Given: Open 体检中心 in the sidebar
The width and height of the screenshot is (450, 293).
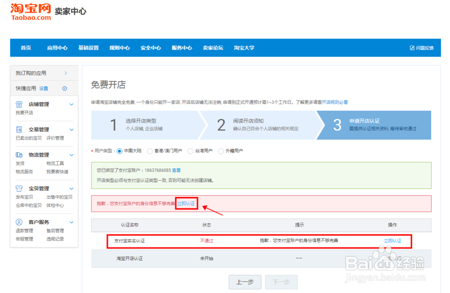Looking at the screenshot, I should coord(55,205).
